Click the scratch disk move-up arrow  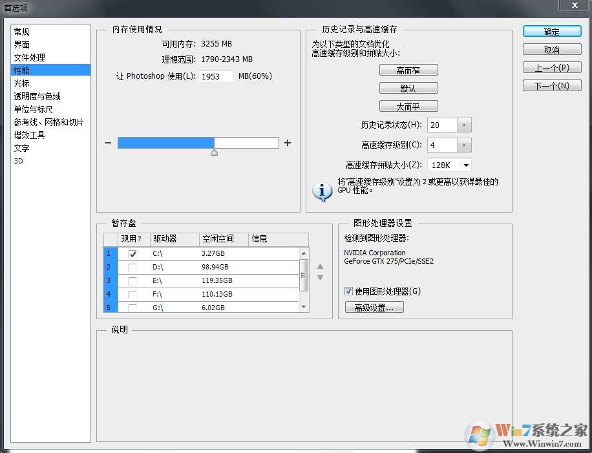point(320,266)
